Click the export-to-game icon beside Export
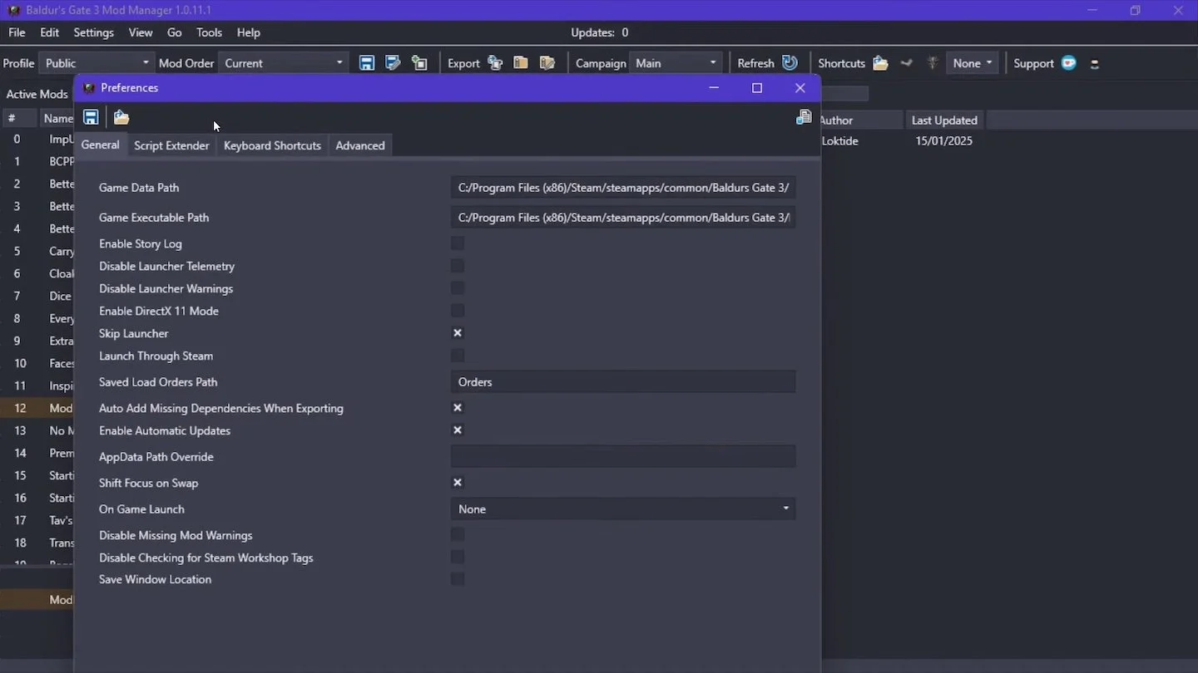Viewport: 1198px width, 673px height. [495, 63]
